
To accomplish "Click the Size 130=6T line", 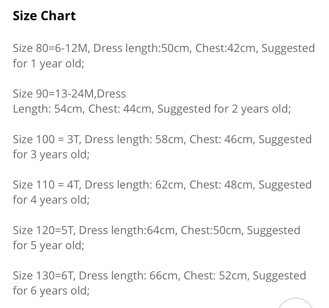I will pos(159,276).
